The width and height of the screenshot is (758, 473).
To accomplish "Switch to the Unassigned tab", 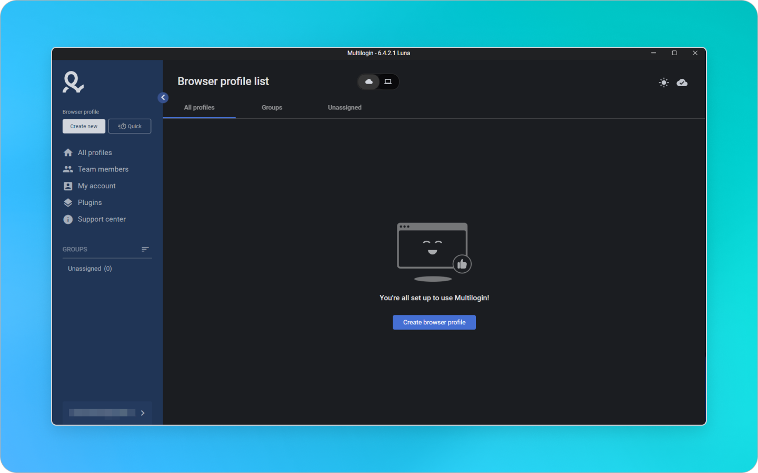I will pyautogui.click(x=344, y=107).
